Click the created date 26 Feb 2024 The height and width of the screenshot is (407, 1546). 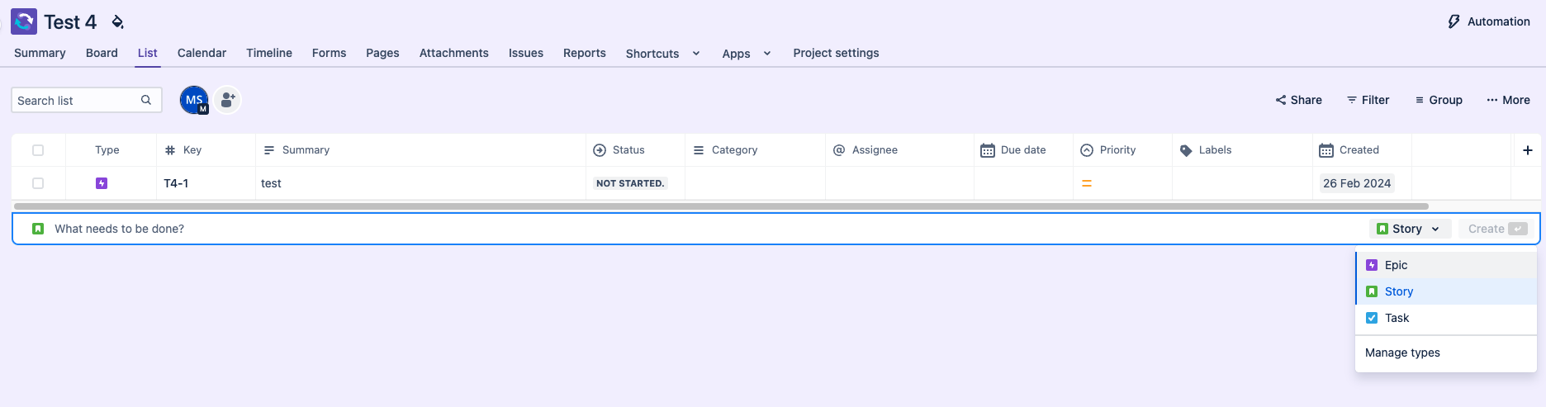(x=1357, y=183)
